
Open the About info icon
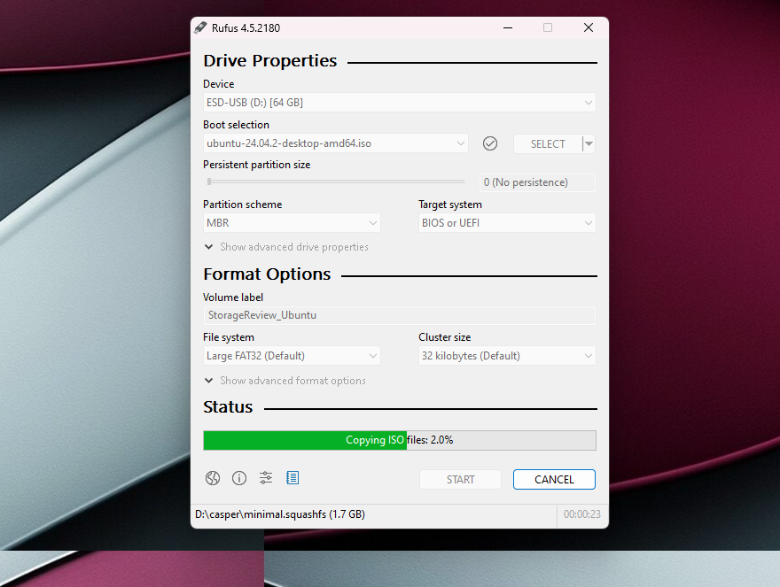pos(239,478)
